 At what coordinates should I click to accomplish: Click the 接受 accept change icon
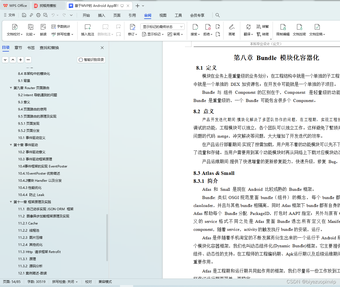tap(195, 27)
